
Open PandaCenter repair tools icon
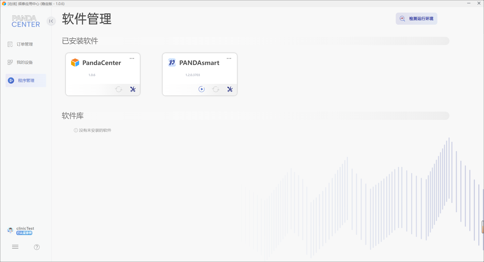(x=133, y=89)
